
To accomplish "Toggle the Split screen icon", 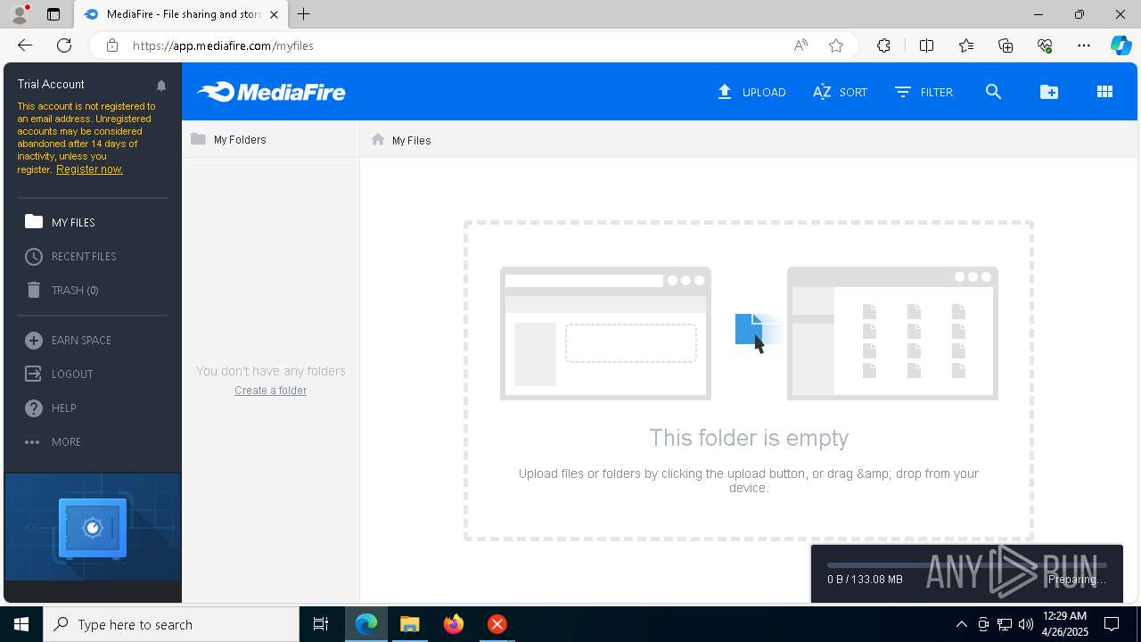I will (926, 45).
